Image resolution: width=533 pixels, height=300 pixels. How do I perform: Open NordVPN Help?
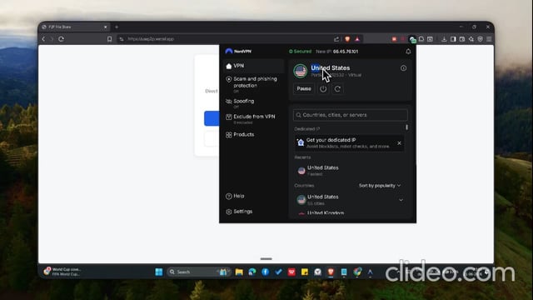click(235, 196)
